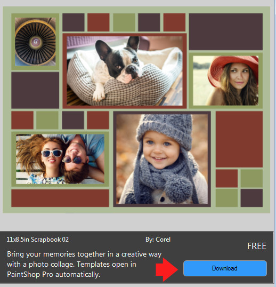Click the wide red rectangle below couple photo
Screen dimensions: 276x287
pyautogui.click(x=60, y=198)
